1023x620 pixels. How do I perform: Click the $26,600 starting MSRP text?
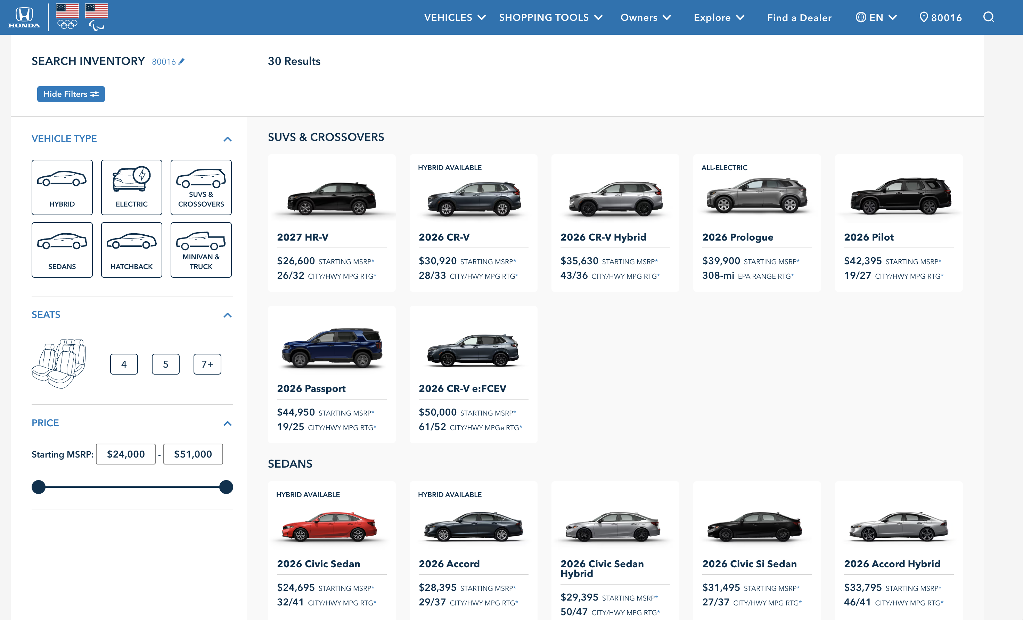pos(326,261)
